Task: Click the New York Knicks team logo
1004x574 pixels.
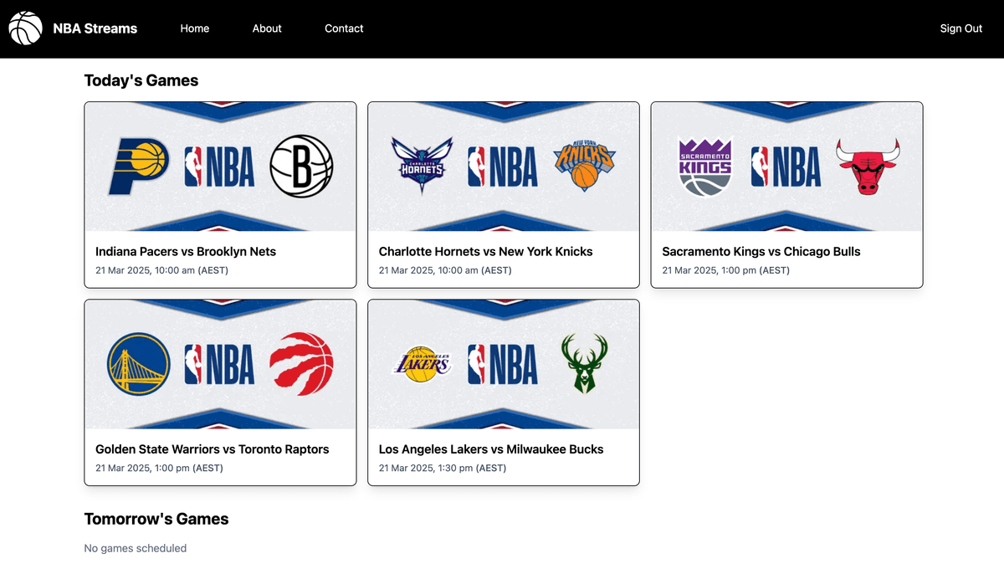Action: click(585, 166)
